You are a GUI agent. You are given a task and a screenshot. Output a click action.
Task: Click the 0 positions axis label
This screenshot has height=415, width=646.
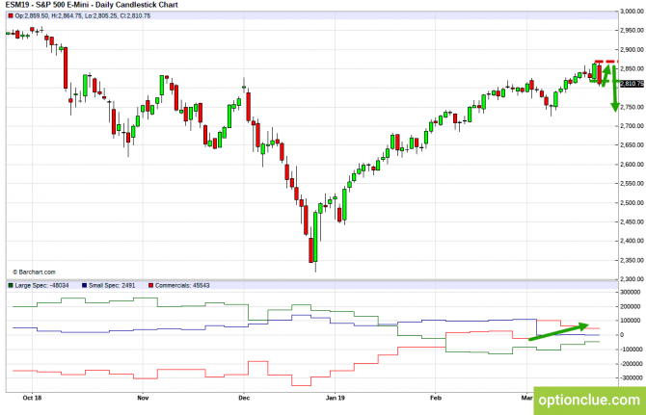pyautogui.click(x=622, y=335)
